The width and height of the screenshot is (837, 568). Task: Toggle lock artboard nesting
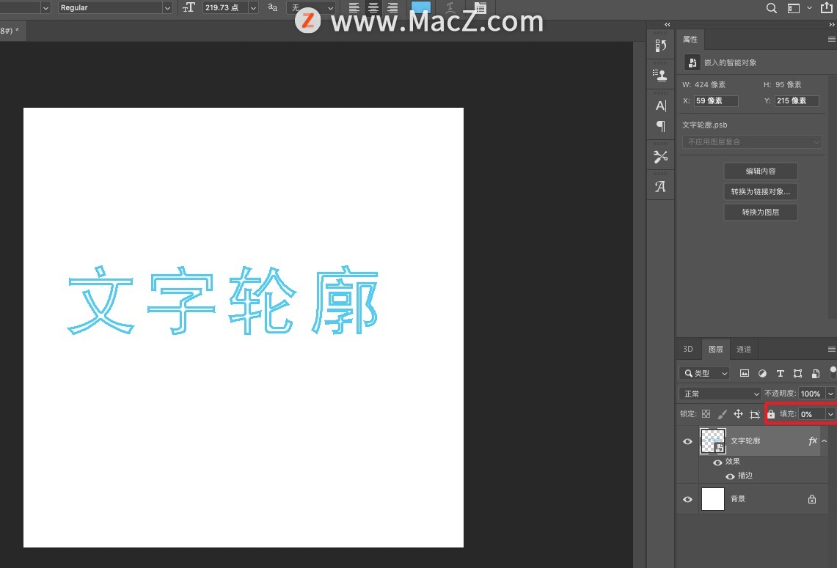point(754,414)
